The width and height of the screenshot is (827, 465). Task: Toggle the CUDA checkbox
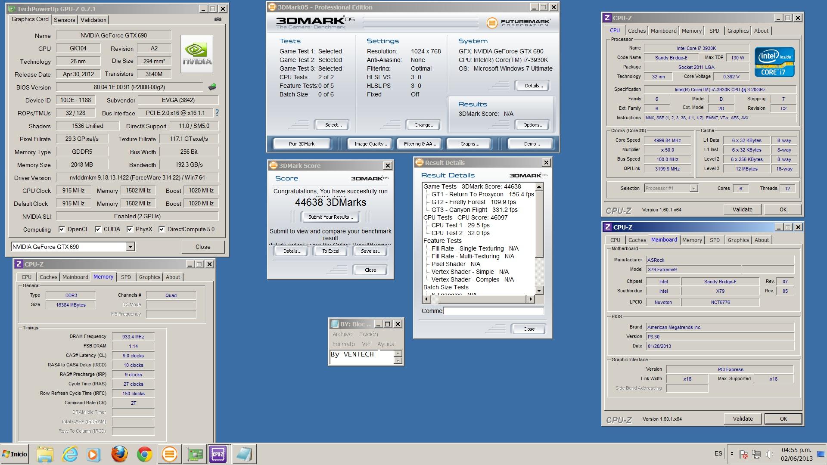point(98,229)
